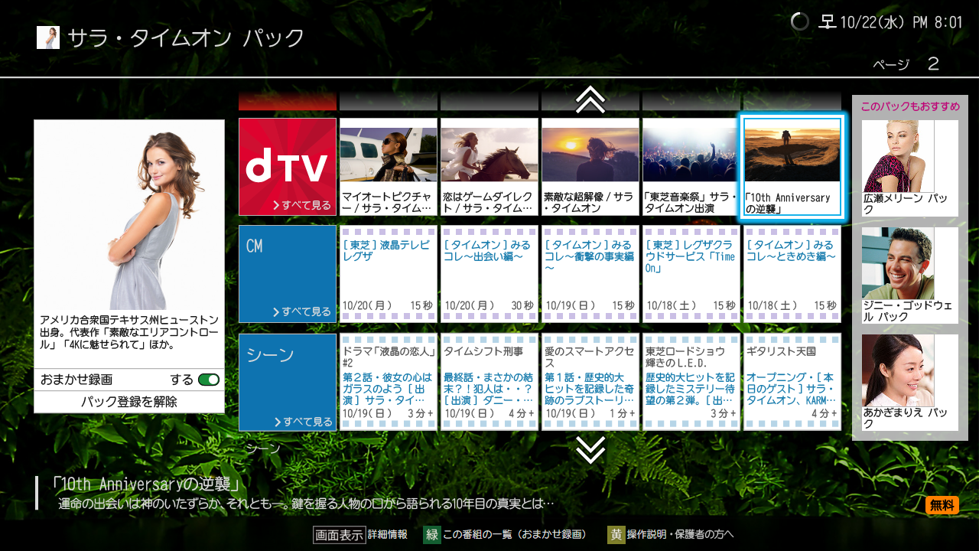Click the biography text アメリカ合衆国テキサス州
Screen dimensions: 979x551
click(x=129, y=332)
